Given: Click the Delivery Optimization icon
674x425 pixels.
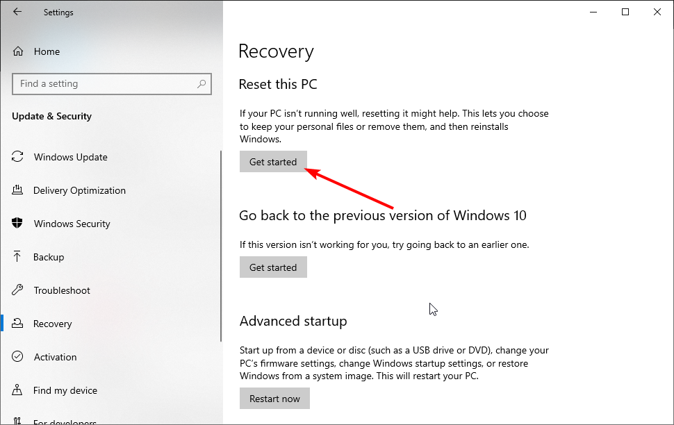Looking at the screenshot, I should (x=17, y=190).
